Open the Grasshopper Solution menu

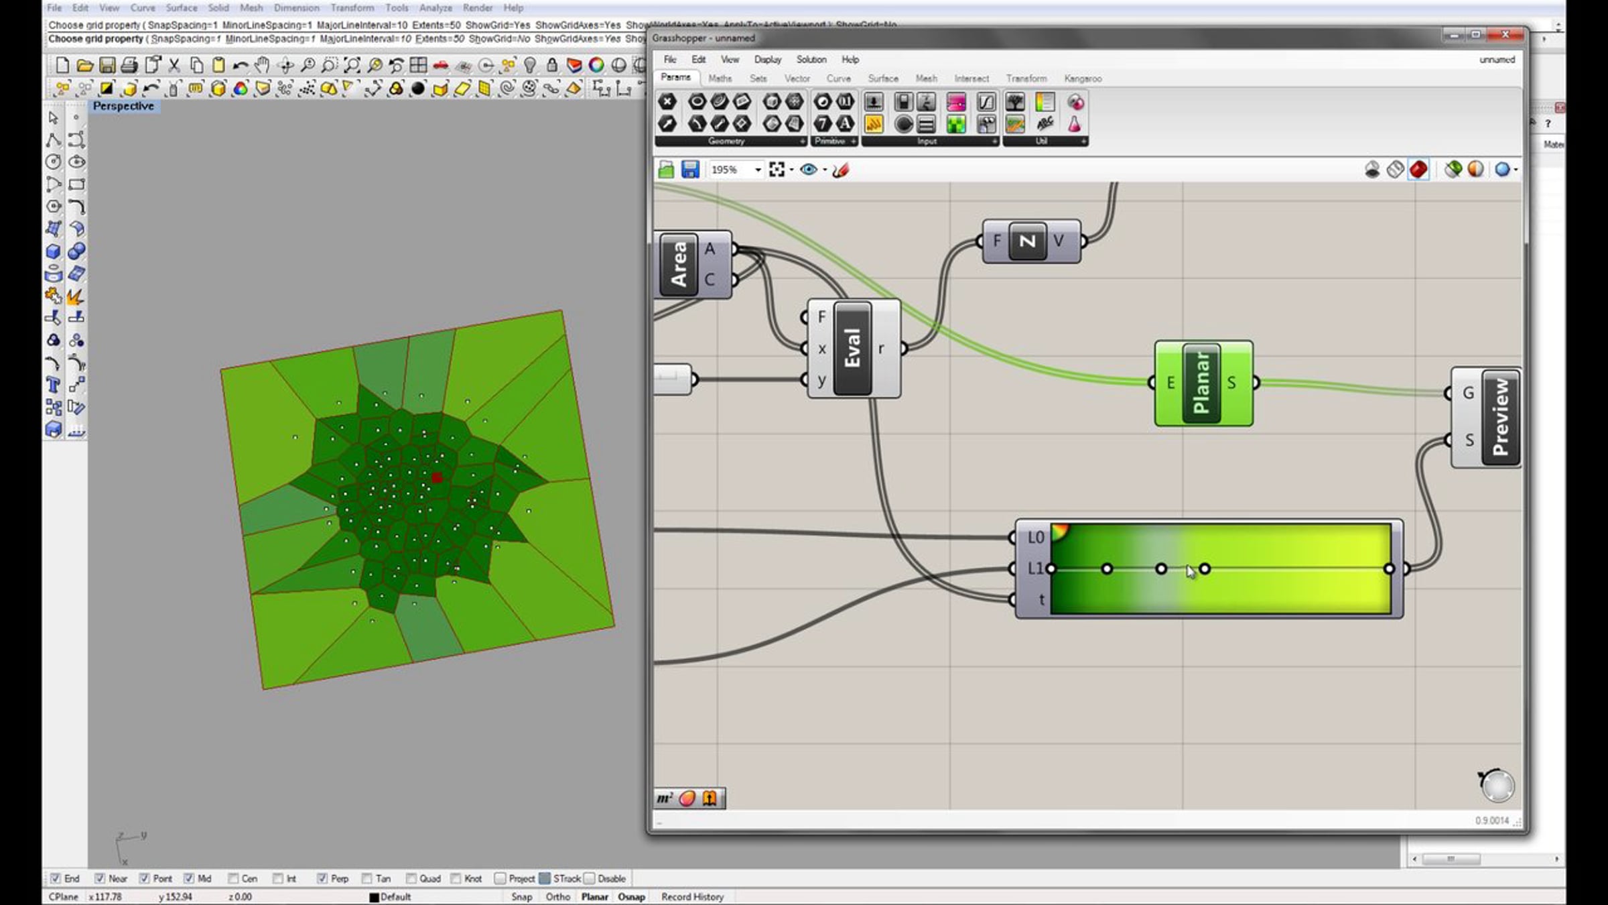pyautogui.click(x=811, y=60)
